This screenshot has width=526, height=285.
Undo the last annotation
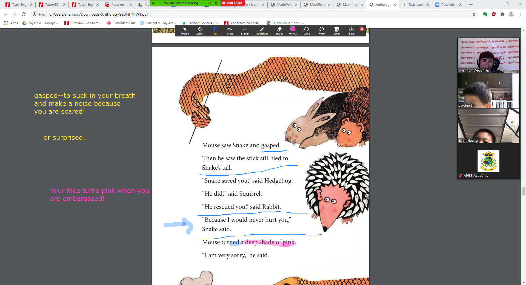[307, 31]
